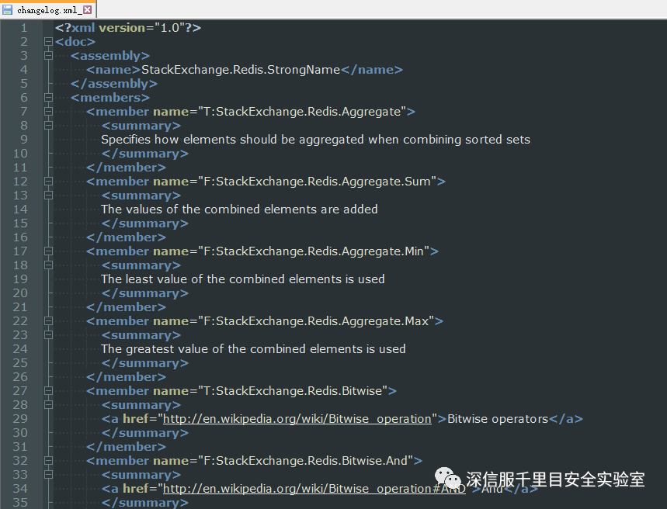667x509 pixels.
Task: Click line number 1 in the margin
Action: point(23,28)
